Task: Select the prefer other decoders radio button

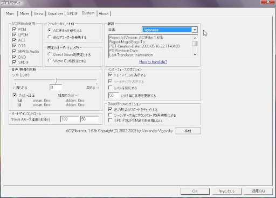Action: (50, 37)
